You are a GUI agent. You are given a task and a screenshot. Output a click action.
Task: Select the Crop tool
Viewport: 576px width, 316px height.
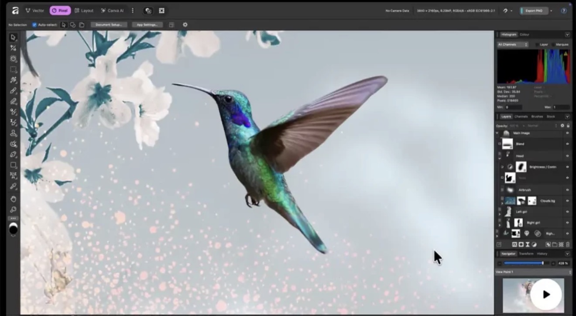coord(13,49)
